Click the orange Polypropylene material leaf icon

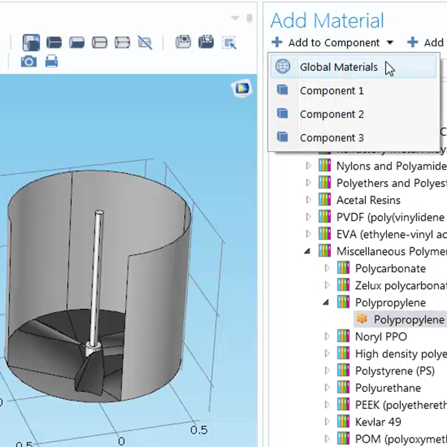(x=362, y=320)
